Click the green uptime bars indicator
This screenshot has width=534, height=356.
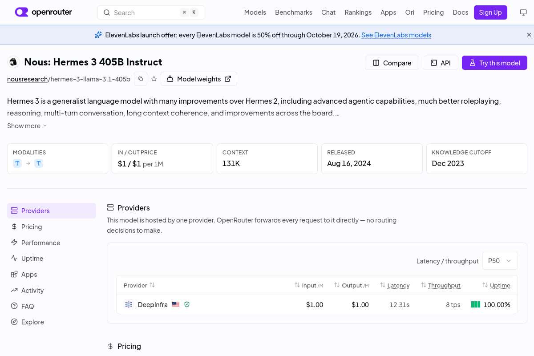pos(476,305)
